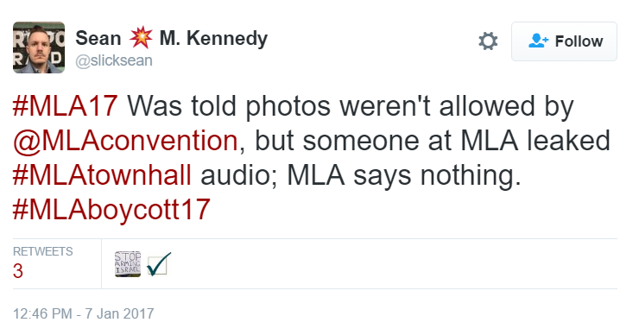Open the Stop Arming Israel retweeter avatar
This screenshot has width=639, height=335.
click(128, 264)
